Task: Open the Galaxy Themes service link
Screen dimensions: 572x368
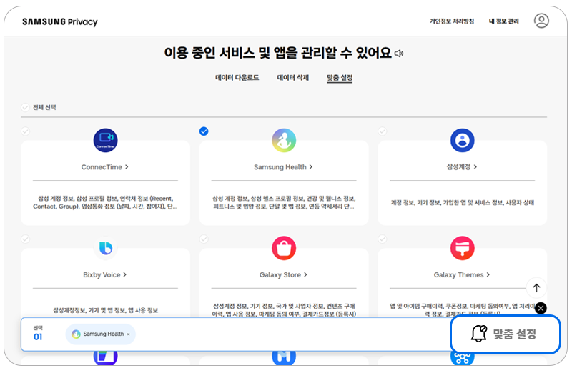Action: pos(461,274)
